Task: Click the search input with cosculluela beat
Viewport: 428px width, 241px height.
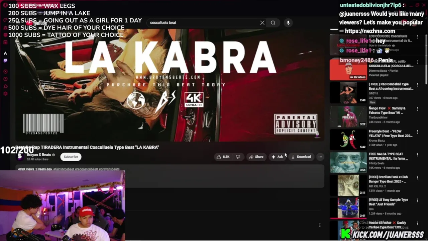Action: pyautogui.click(x=204, y=23)
